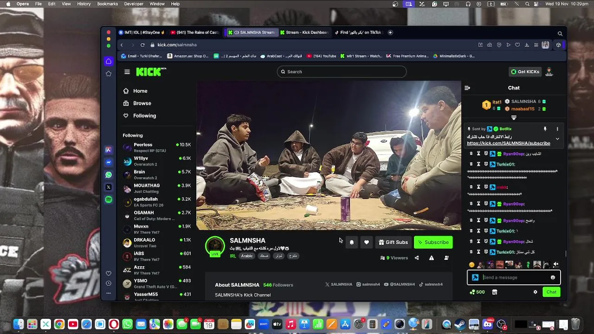The width and height of the screenshot is (594, 334).
Task: Reload the page
Action: [142, 45]
